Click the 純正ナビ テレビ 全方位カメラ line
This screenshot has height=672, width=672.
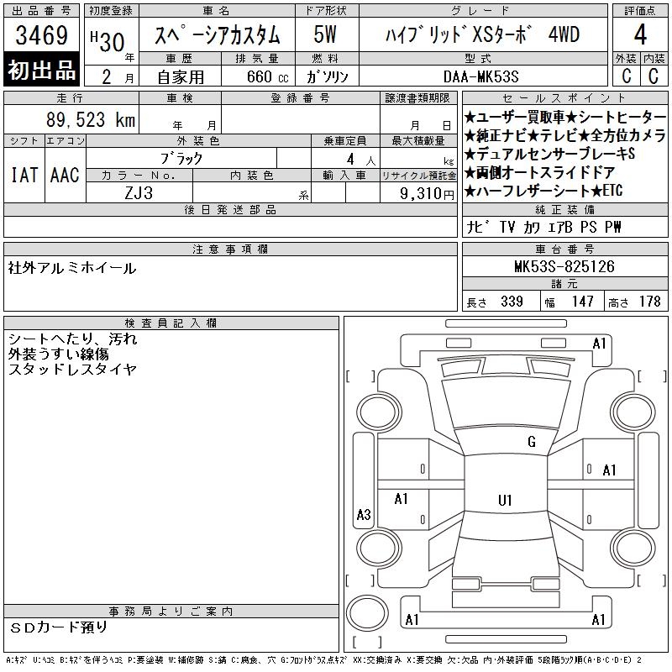coord(564,136)
